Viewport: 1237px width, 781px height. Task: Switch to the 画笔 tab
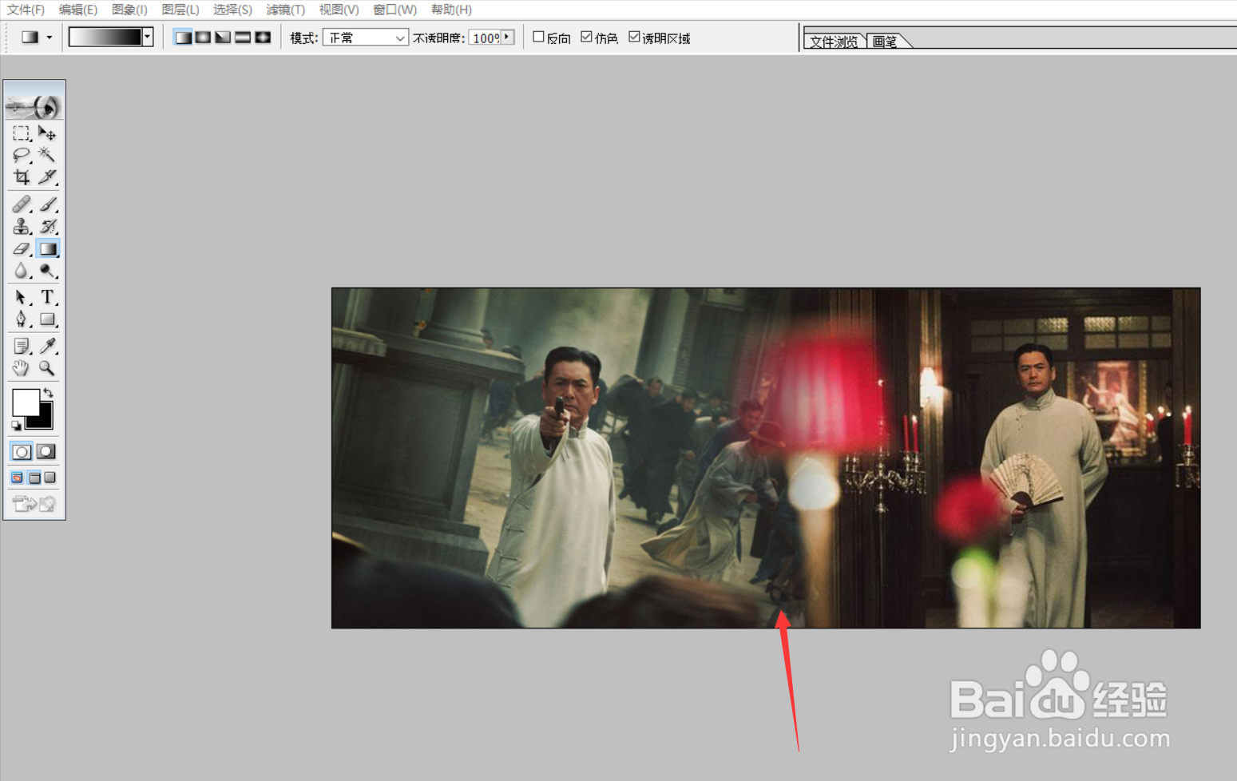tap(885, 42)
